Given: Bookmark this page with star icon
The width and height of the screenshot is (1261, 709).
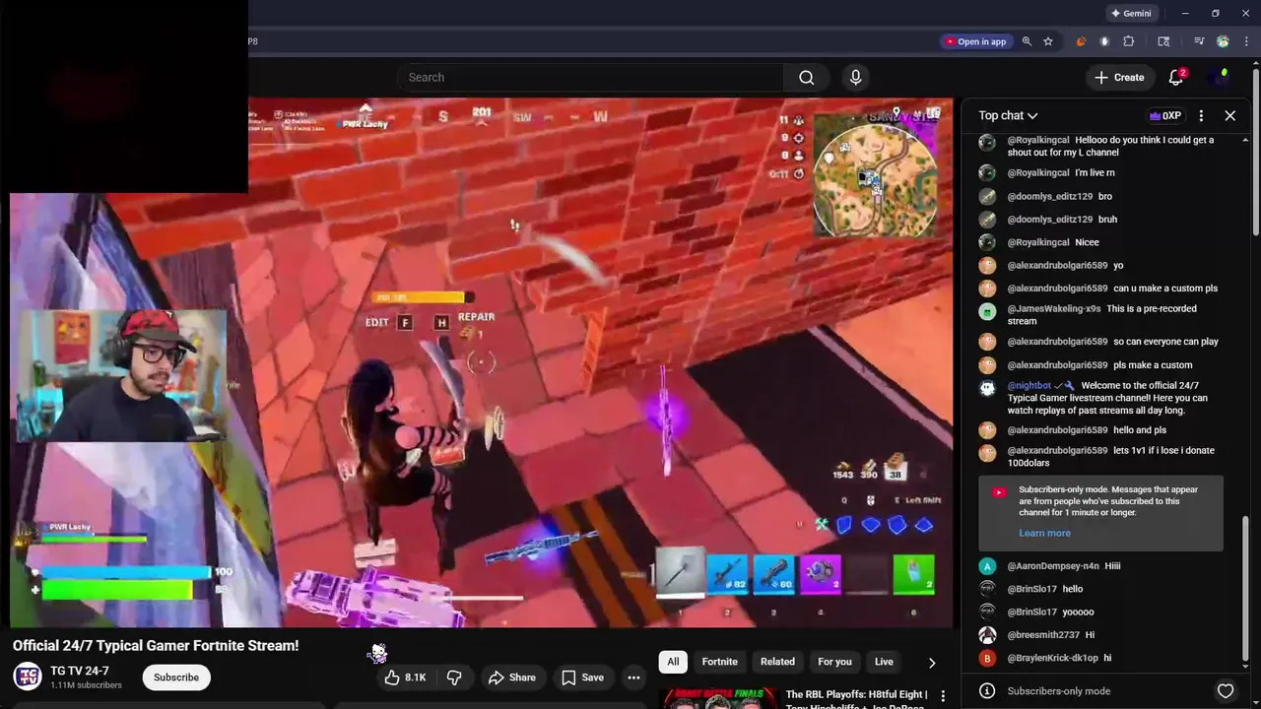Looking at the screenshot, I should point(1048,41).
